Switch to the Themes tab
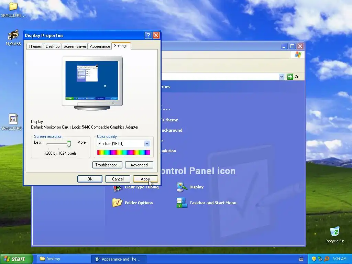Image resolution: width=352 pixels, height=264 pixels. 35,46
